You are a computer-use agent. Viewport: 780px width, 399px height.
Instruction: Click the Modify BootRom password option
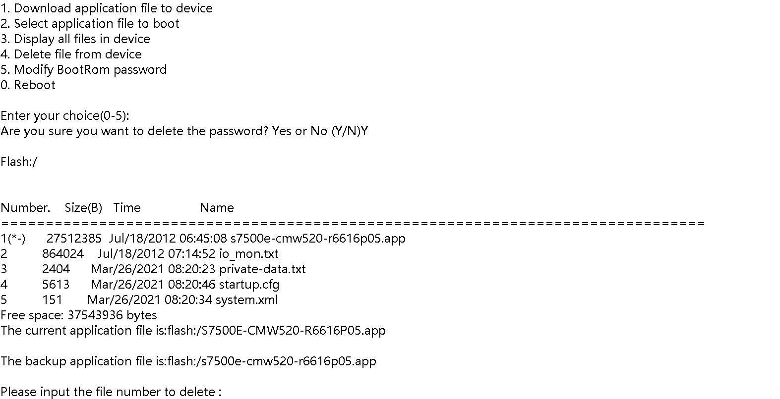click(x=83, y=70)
